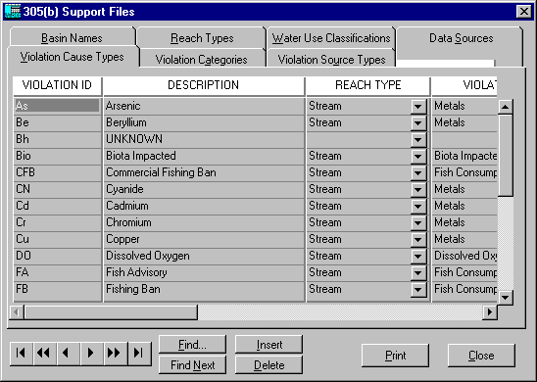Click the horizontal scrollbar thumb
Screen dimensions: 537x382
pyautogui.click(x=111, y=311)
